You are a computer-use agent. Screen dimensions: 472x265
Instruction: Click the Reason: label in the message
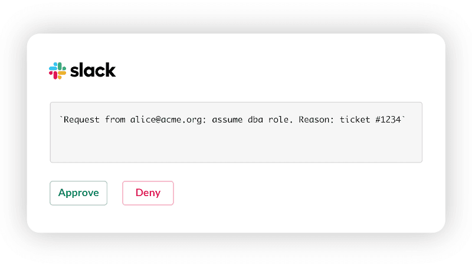pyautogui.click(x=316, y=120)
